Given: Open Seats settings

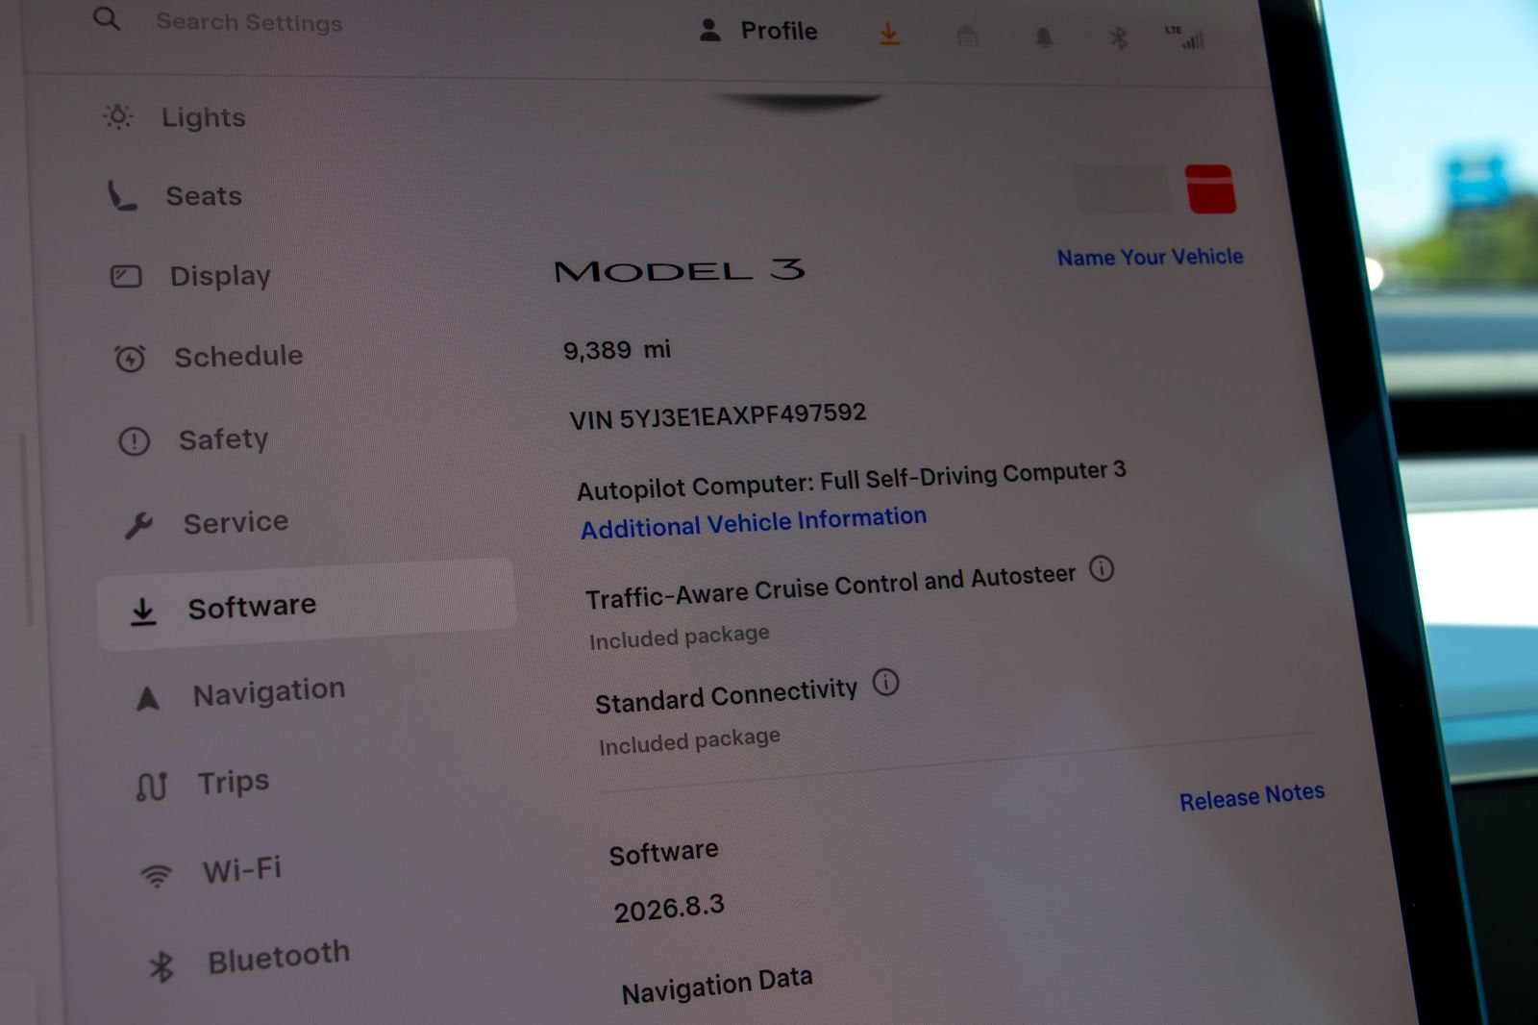Looking at the screenshot, I should pos(204,196).
